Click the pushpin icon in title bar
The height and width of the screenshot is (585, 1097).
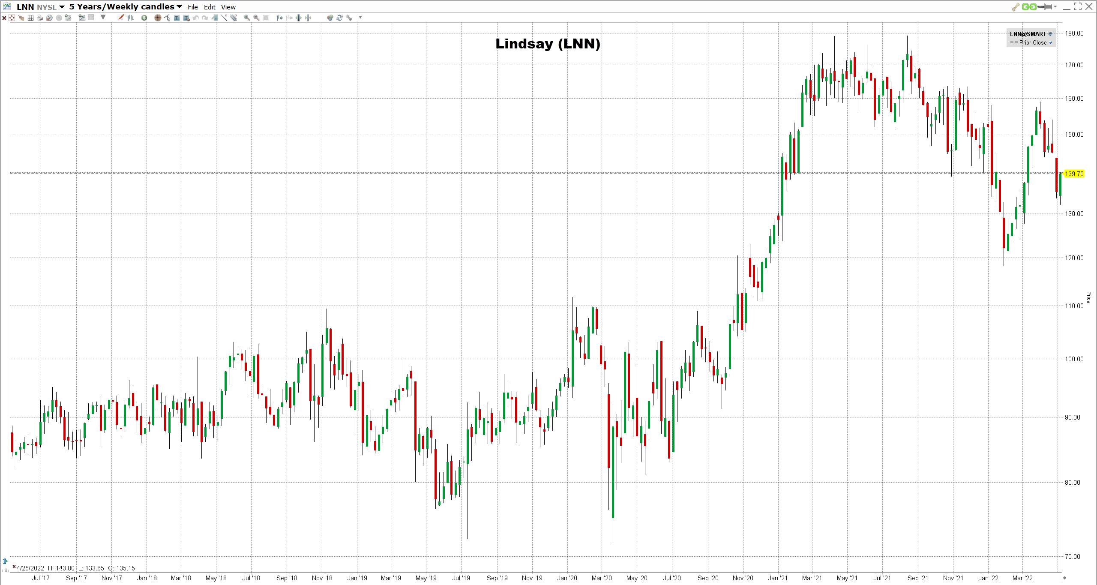(x=1045, y=6)
